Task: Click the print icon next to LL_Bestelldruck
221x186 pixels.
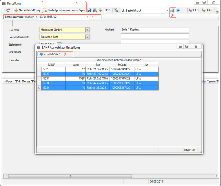Action: [x=172, y=10]
